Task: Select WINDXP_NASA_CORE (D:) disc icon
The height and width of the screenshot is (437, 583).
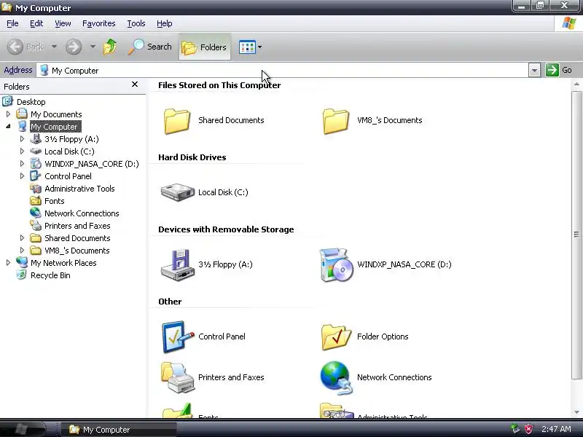Action: [336, 265]
